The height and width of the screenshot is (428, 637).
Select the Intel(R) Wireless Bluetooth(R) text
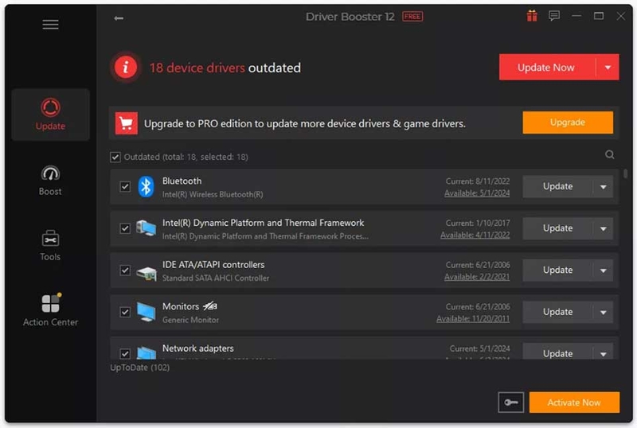tap(213, 194)
